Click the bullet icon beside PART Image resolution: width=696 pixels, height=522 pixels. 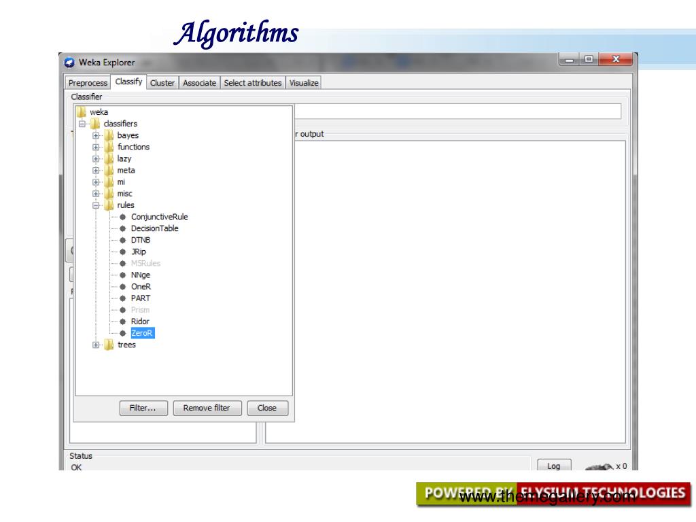123,298
